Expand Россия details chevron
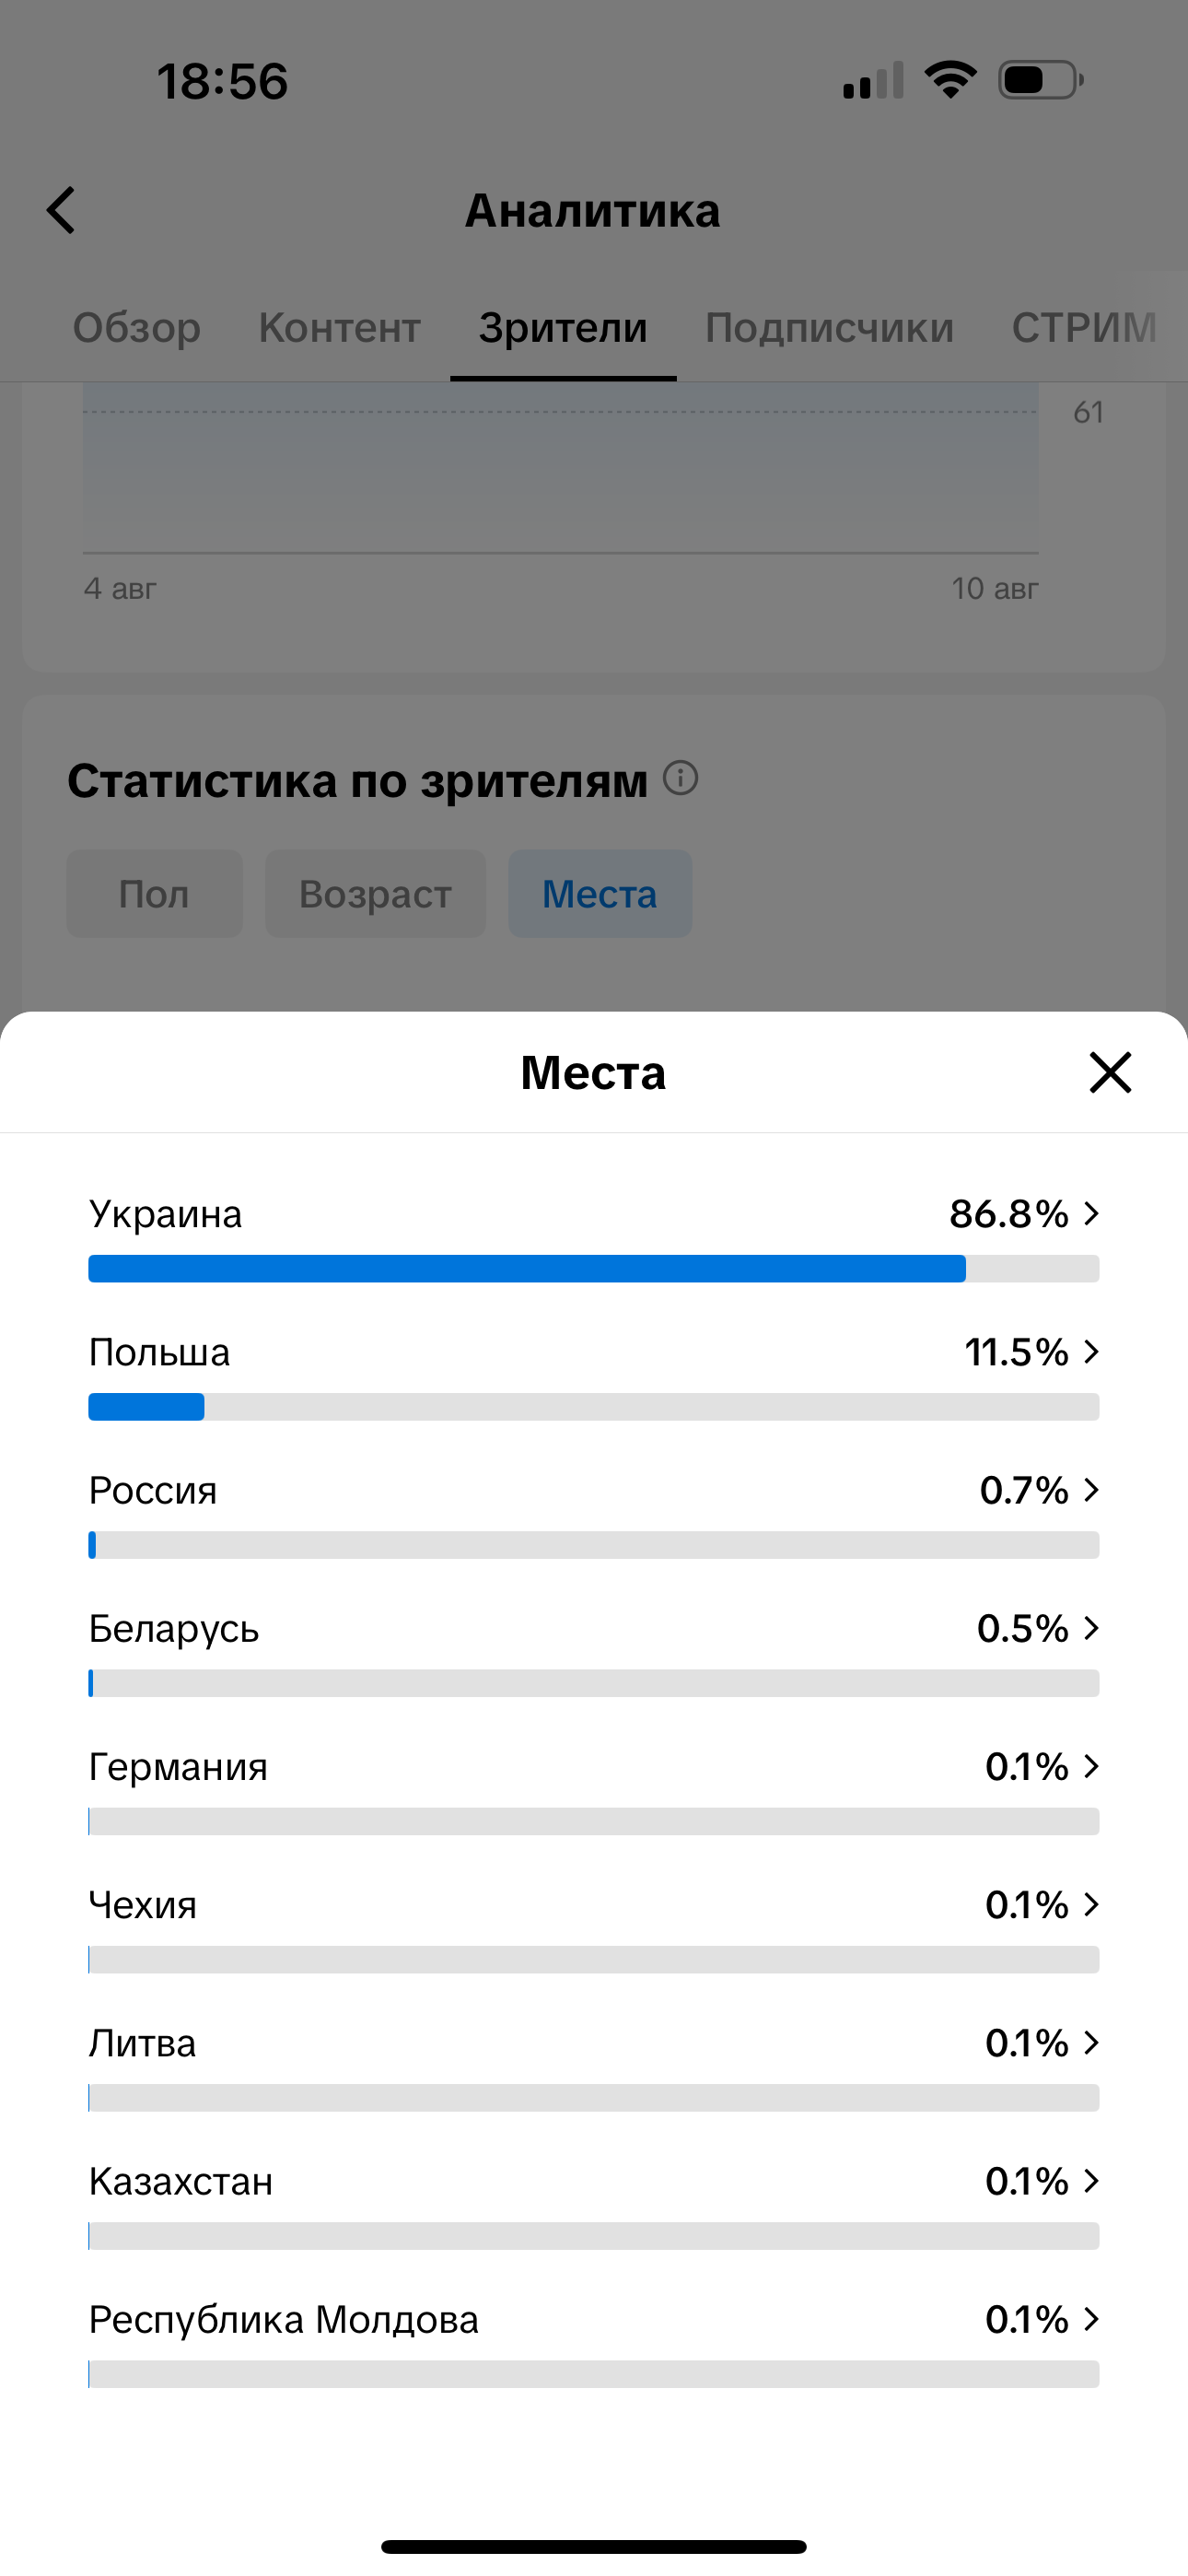Viewport: 1188px width, 2576px height. tap(1092, 1490)
